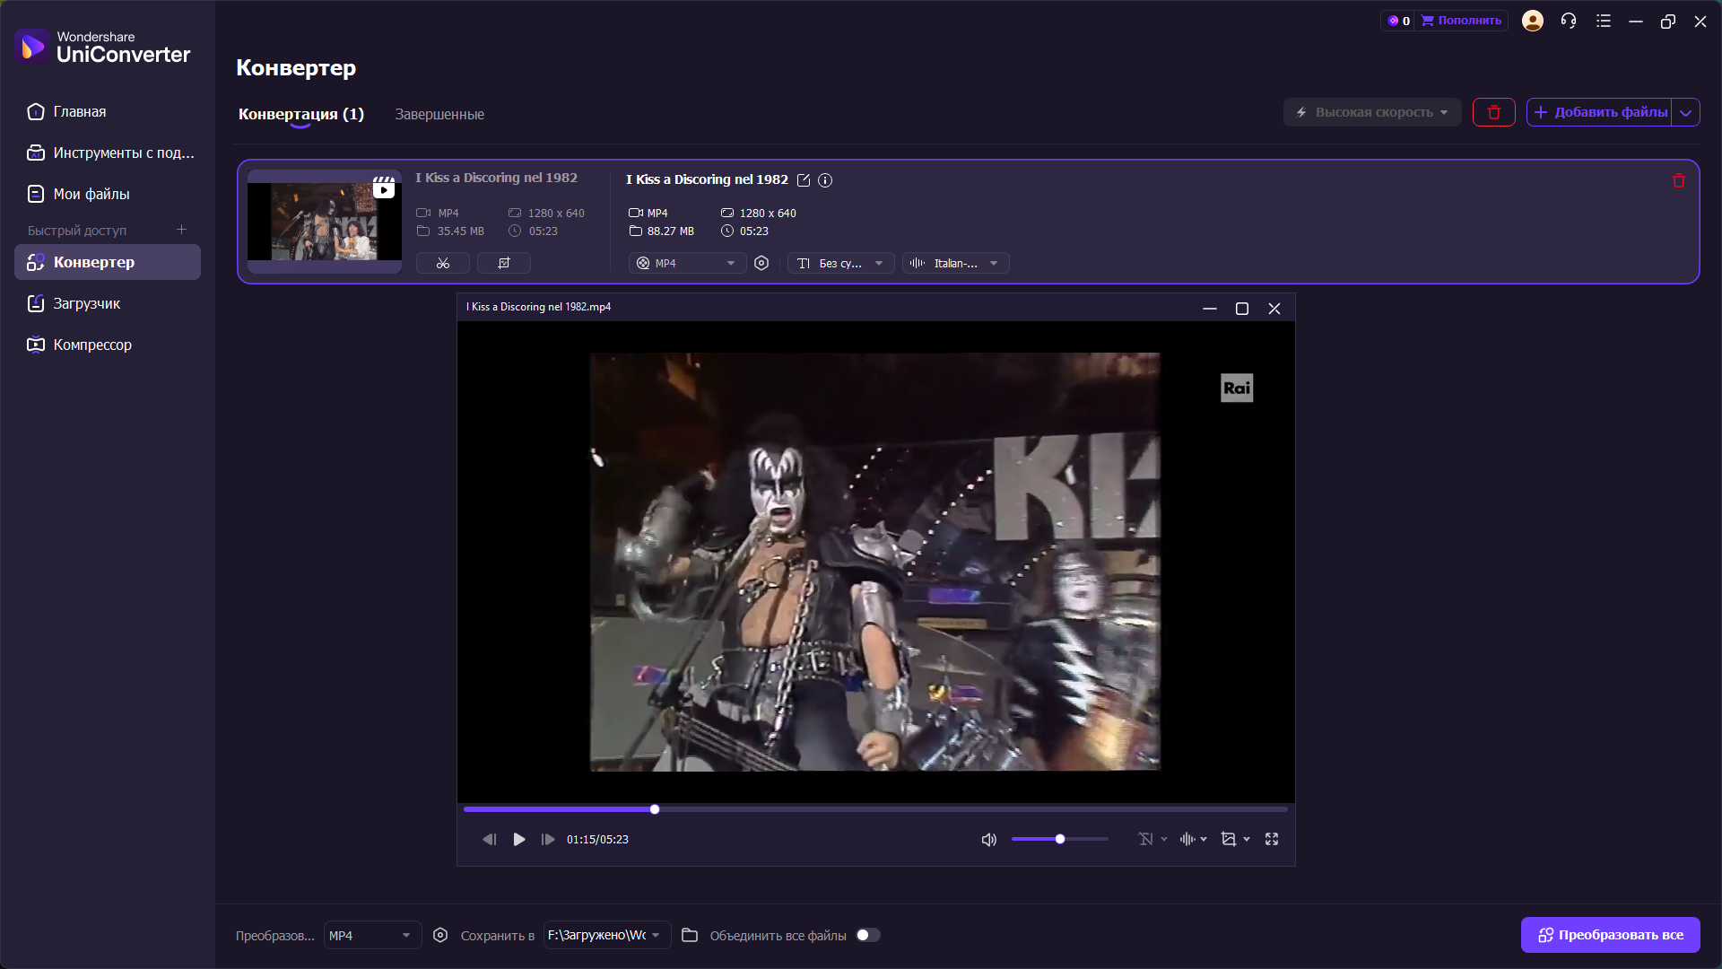Adjust the player volume slider
The image size is (1722, 969).
[1059, 839]
